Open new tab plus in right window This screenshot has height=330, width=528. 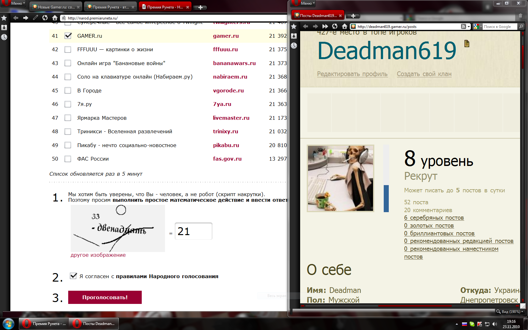353,16
